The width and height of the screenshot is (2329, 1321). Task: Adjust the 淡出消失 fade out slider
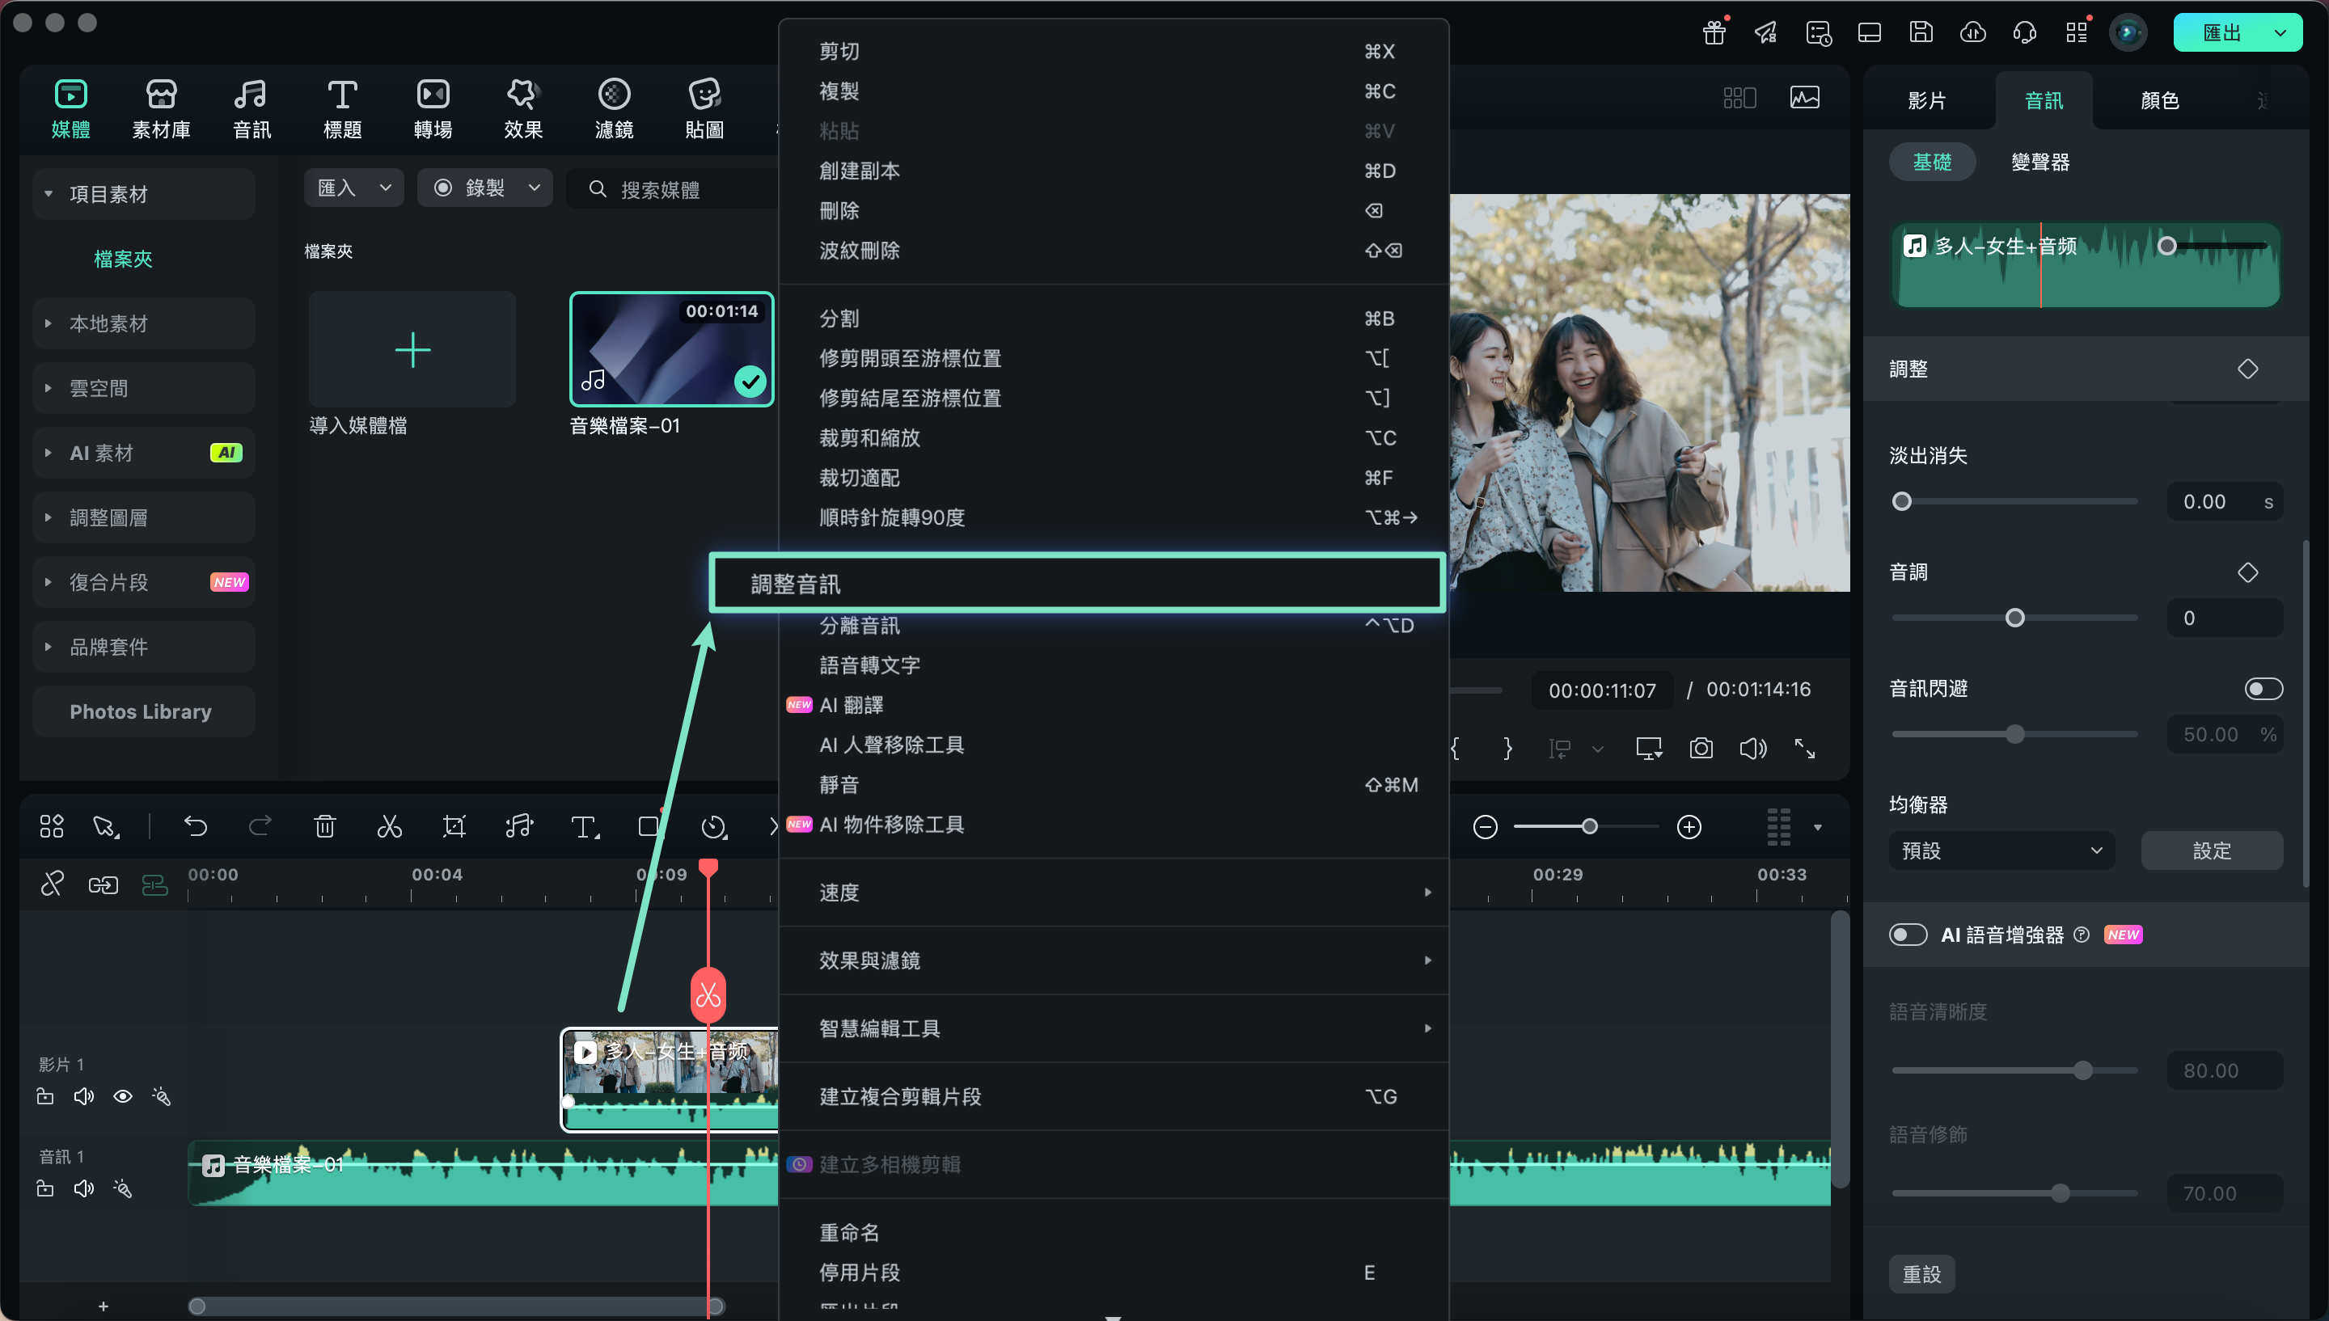[1902, 502]
